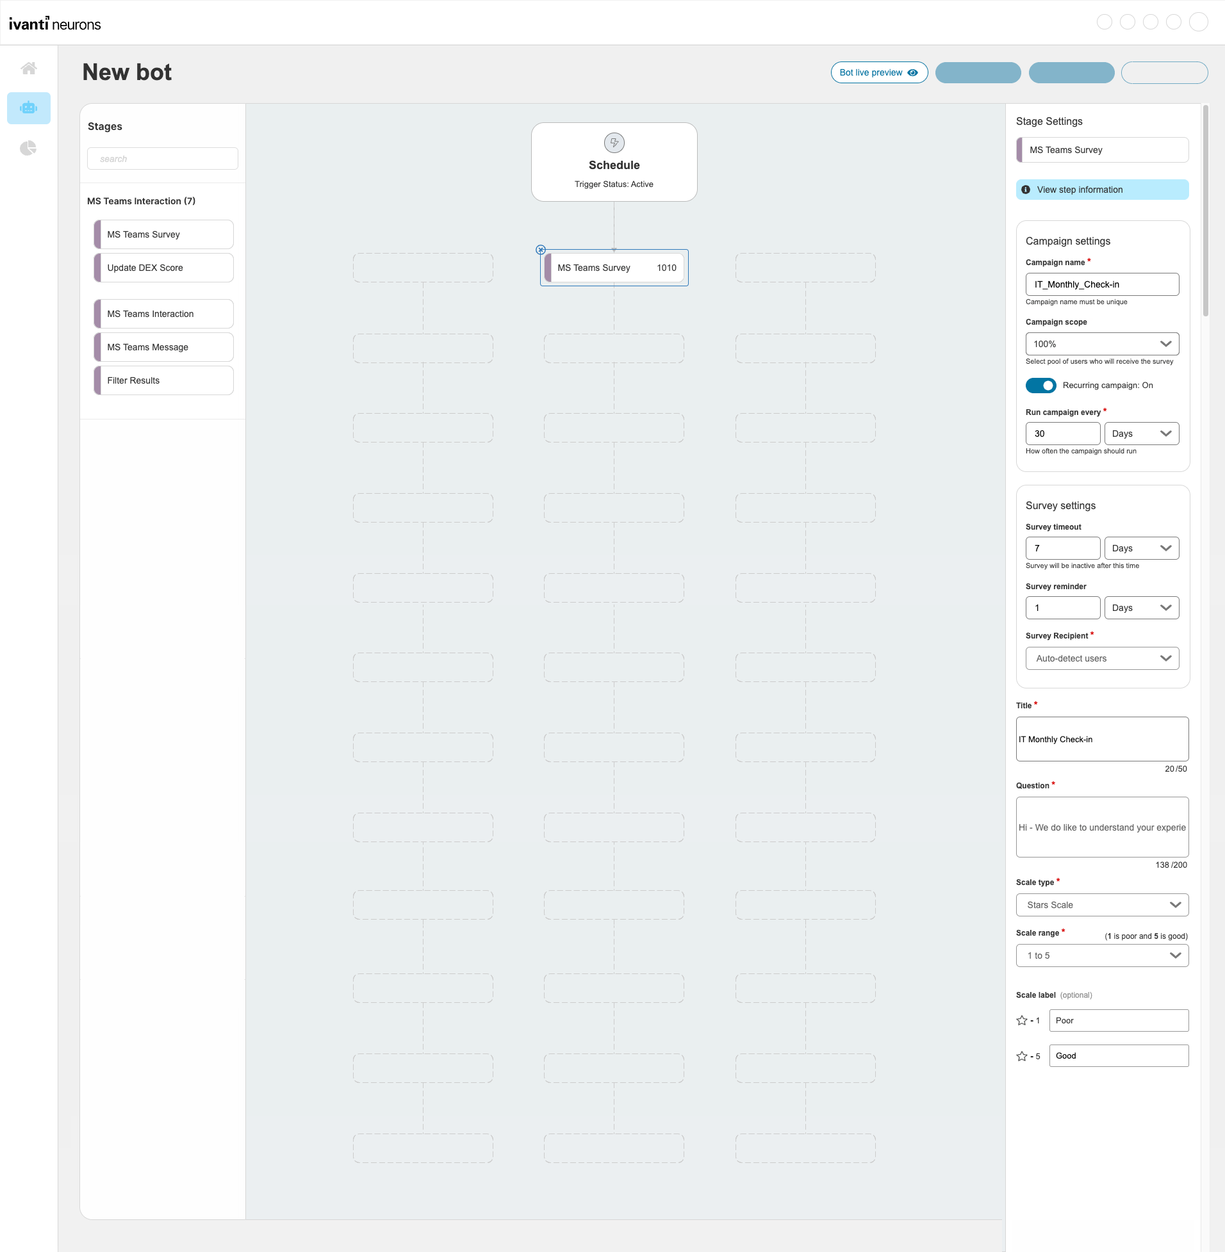Viewport: 1225px width, 1252px height.
Task: Click the Stages search field
Action: (x=162, y=159)
